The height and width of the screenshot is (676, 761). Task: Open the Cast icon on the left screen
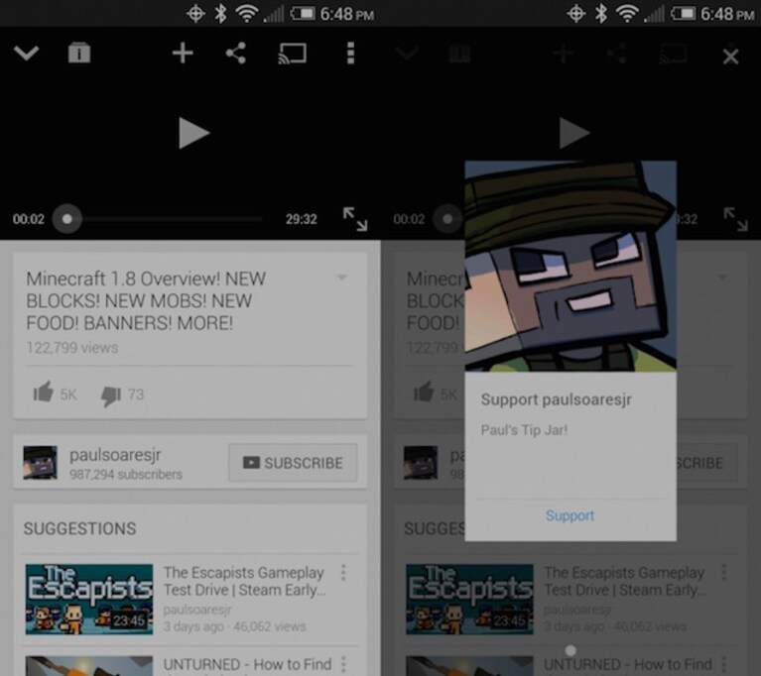292,54
